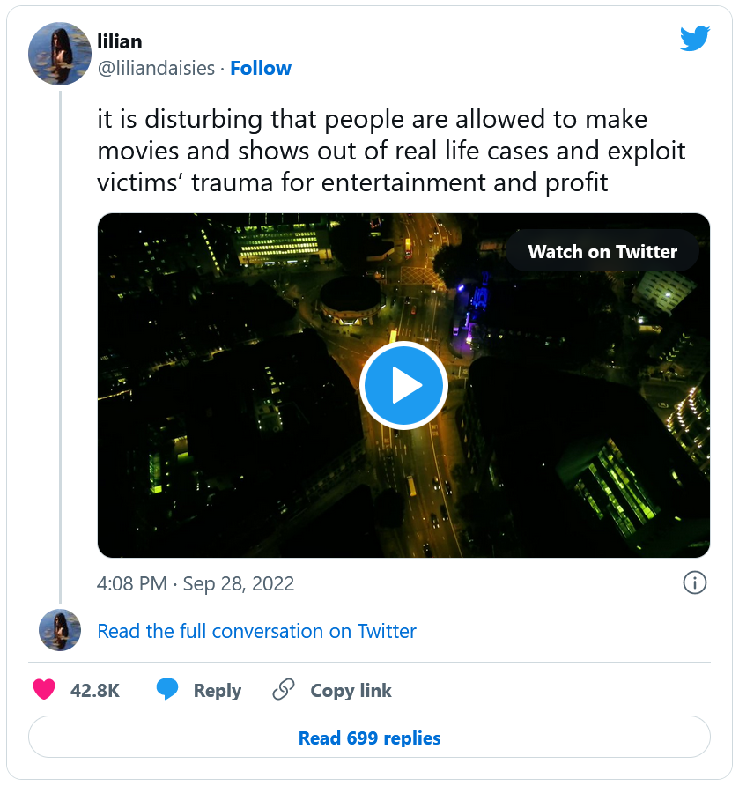This screenshot has width=739, height=786.
Task: Click the small avatar beside full conversation link
Action: [60, 630]
